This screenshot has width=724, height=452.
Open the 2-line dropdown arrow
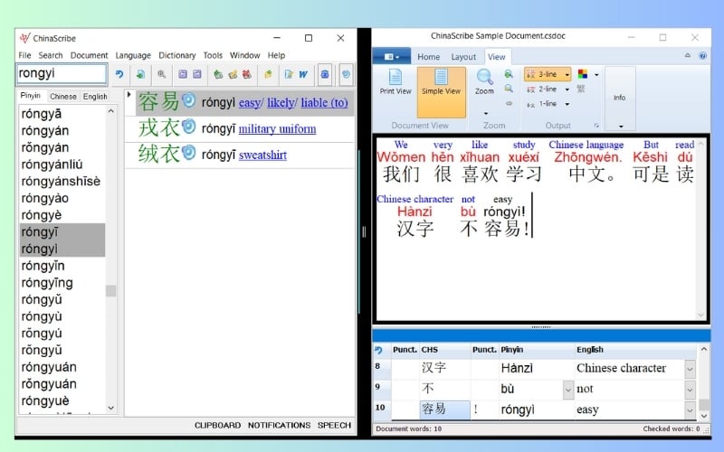[x=567, y=89]
